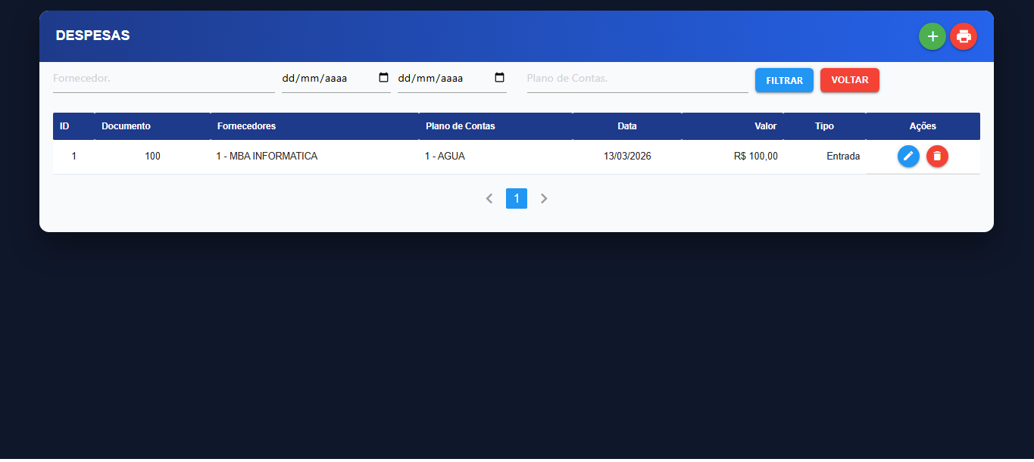The width and height of the screenshot is (1034, 462).
Task: Go to the next page arrow
Action: coord(544,199)
